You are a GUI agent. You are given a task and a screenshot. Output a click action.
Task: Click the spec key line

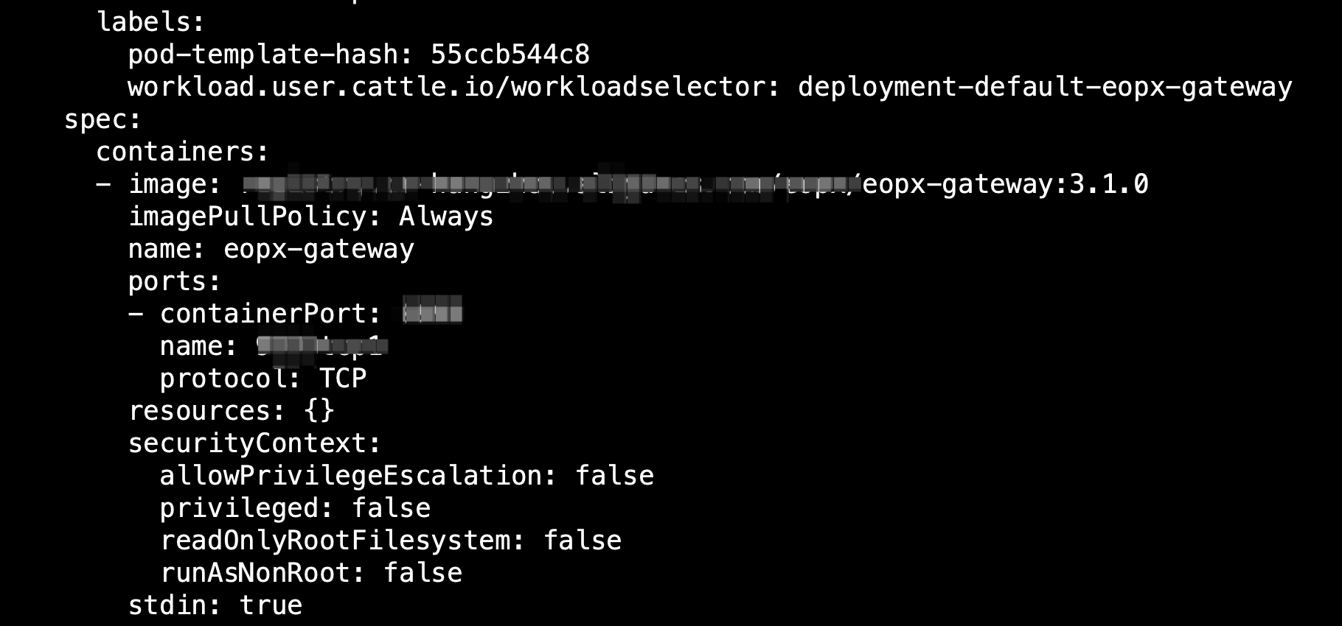point(102,119)
